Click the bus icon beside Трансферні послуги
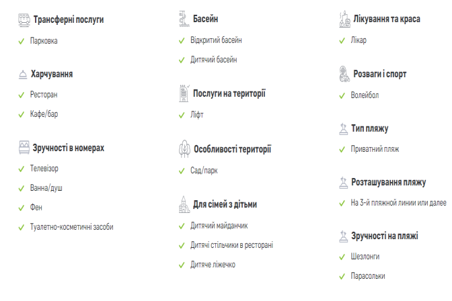 [24, 20]
